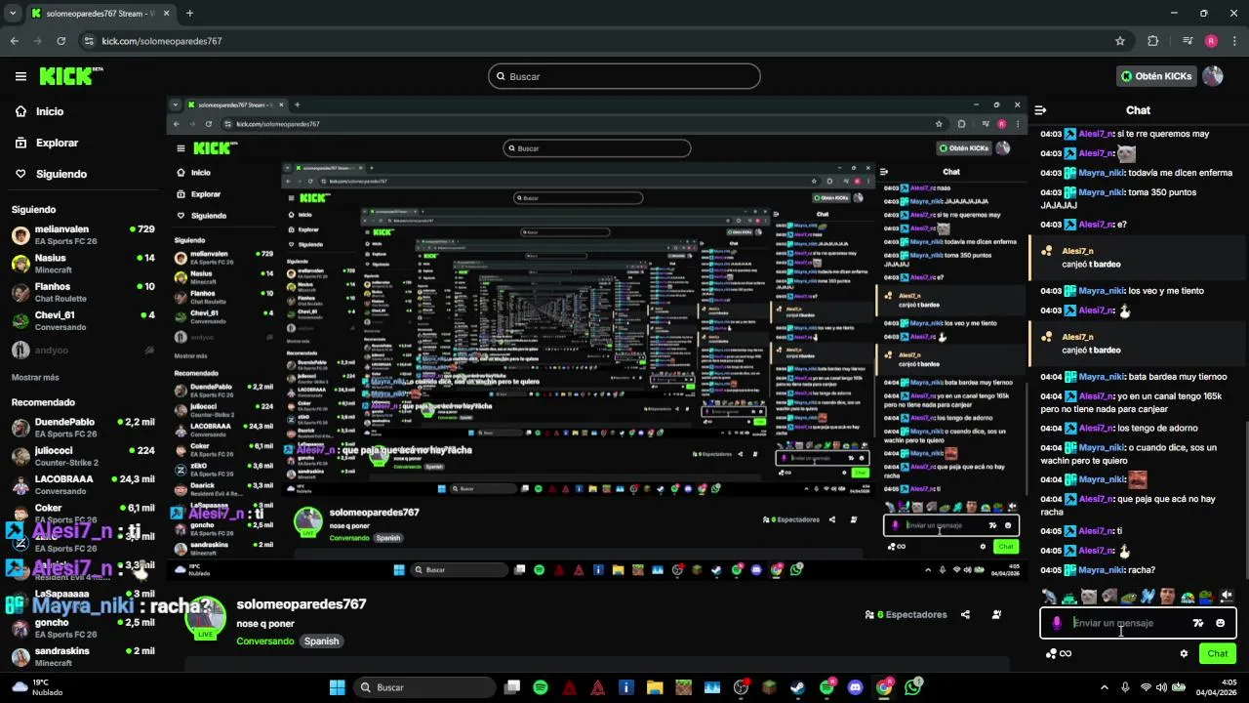Open Chrome media controls icon
Image resolution: width=1249 pixels, height=703 pixels.
pyautogui.click(x=1187, y=41)
